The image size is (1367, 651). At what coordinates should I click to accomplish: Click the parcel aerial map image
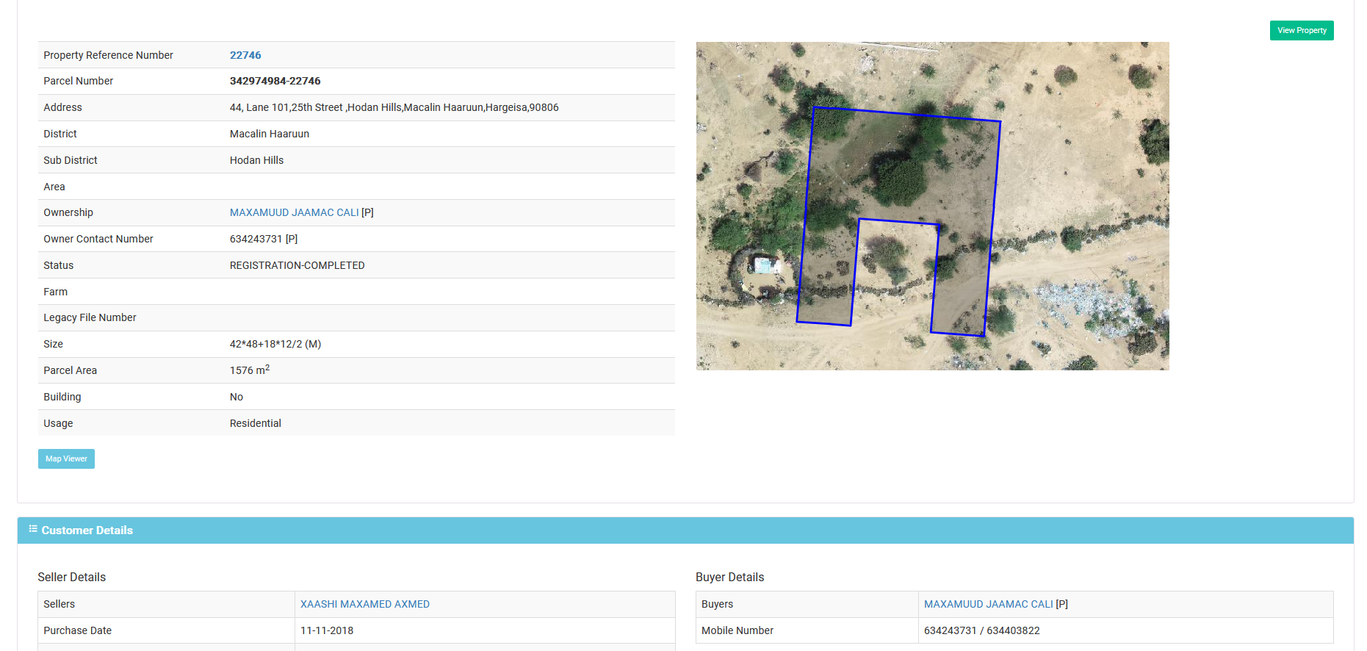[933, 206]
